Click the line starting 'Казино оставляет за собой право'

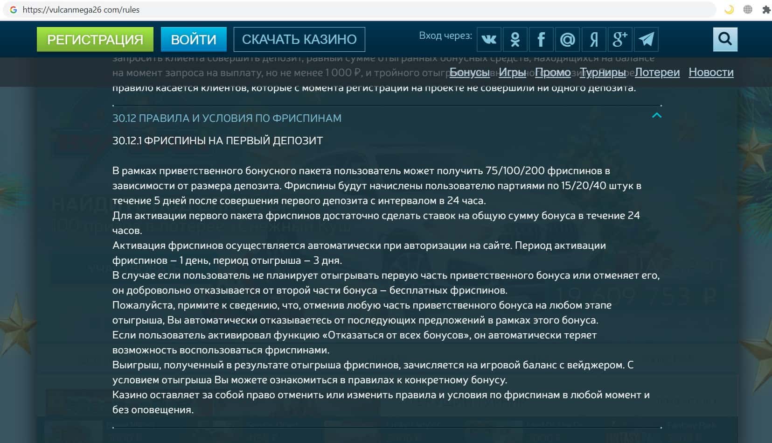coord(381,395)
